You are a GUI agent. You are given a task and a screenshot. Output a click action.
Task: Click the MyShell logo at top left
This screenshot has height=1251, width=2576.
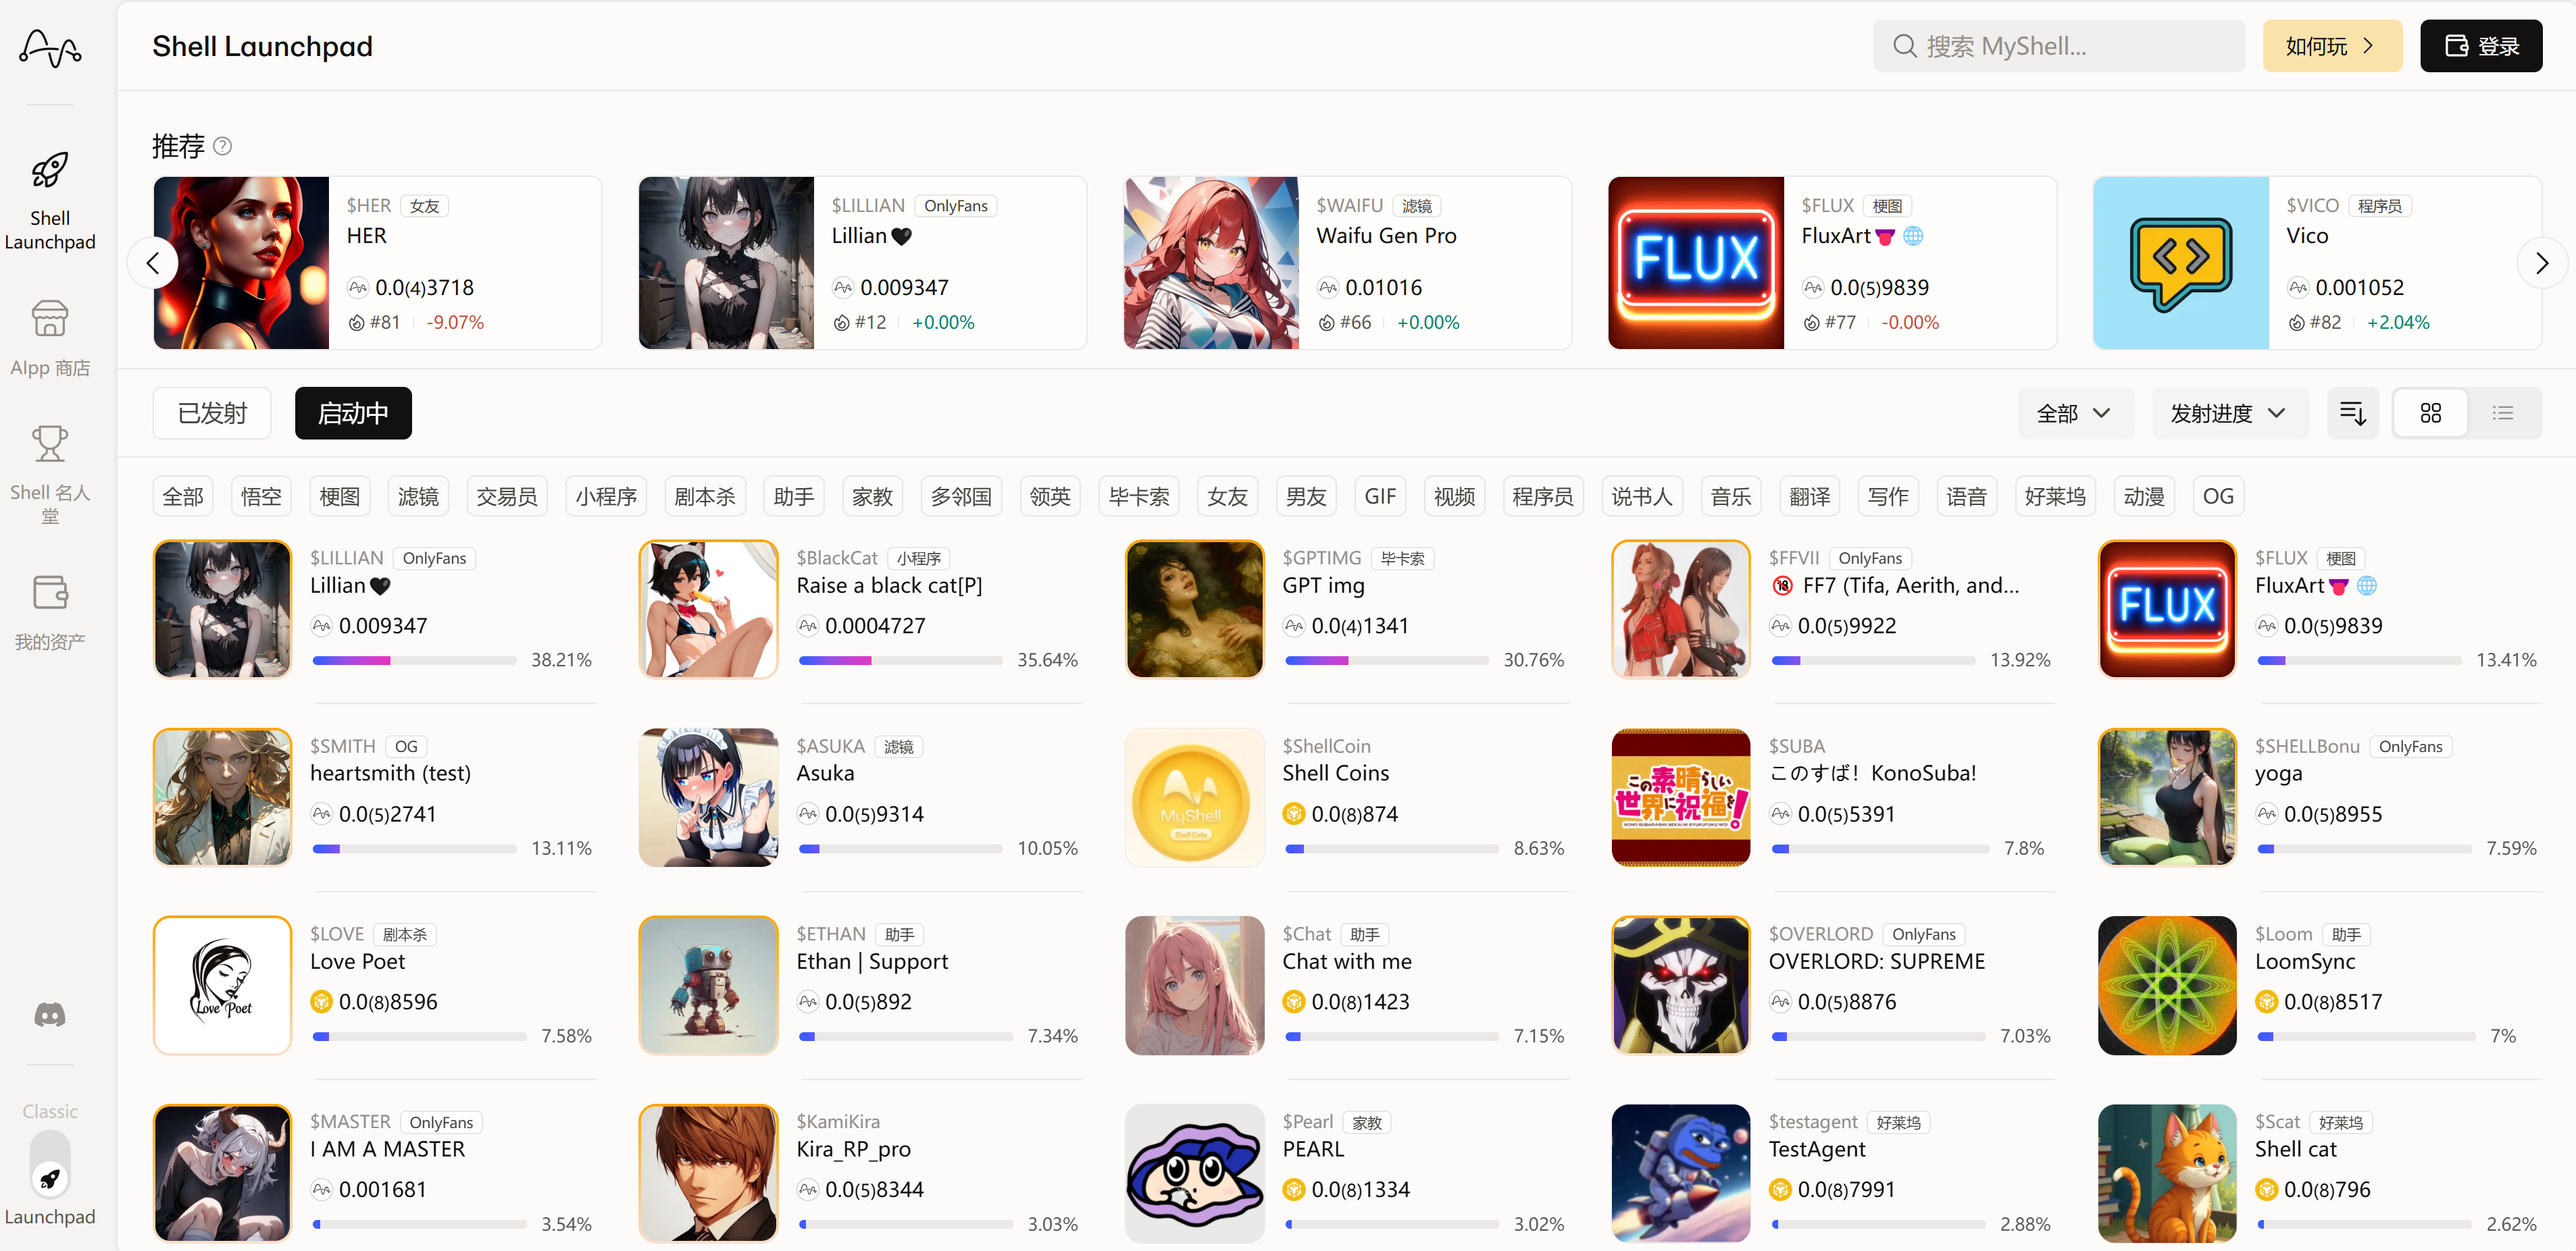coord(50,47)
